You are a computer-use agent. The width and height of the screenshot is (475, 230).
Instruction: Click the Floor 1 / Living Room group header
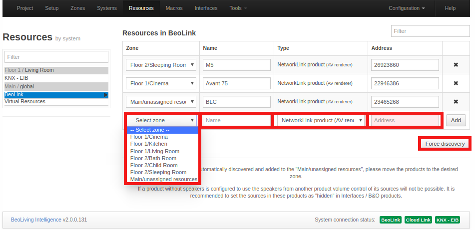(x=56, y=70)
